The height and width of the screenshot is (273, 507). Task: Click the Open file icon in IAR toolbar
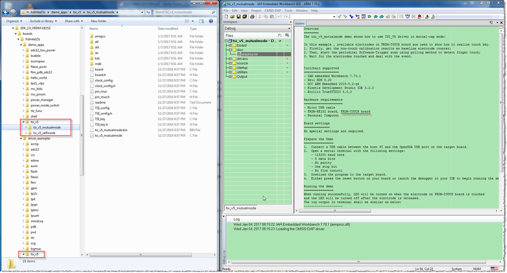pos(232,16)
